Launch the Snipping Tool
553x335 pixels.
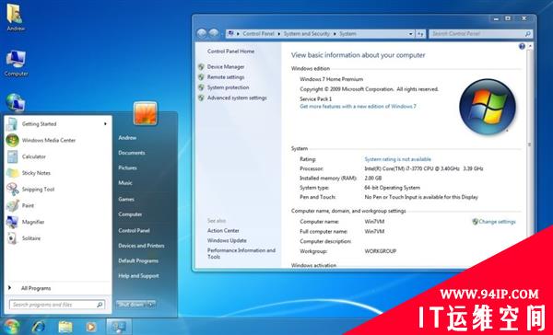[57, 190]
